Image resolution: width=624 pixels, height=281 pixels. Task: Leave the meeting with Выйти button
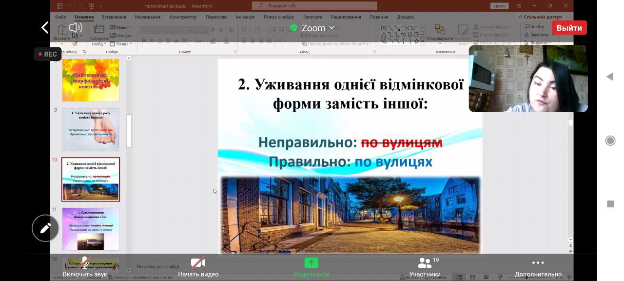pos(569,28)
